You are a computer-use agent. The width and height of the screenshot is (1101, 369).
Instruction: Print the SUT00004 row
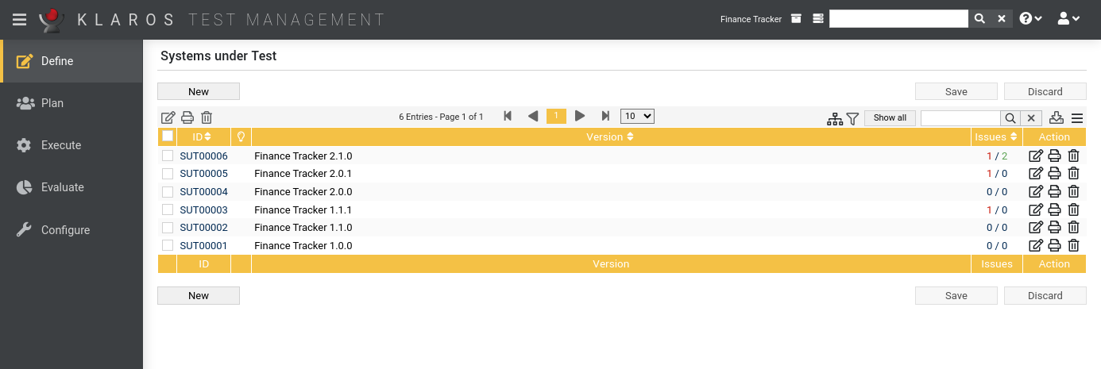click(1054, 191)
